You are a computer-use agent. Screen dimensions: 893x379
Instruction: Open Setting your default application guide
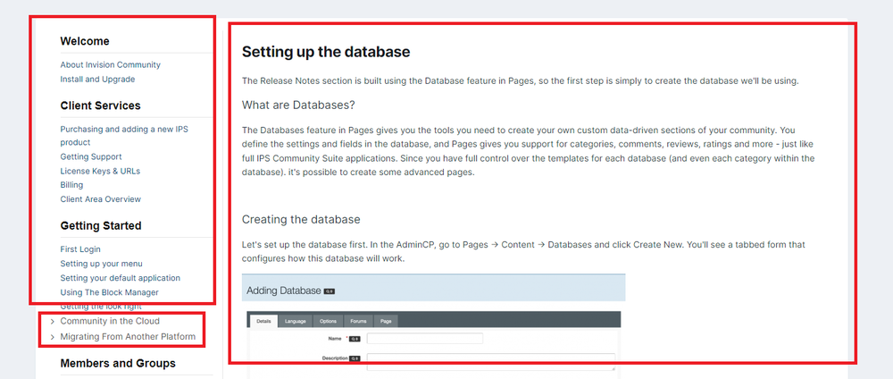point(120,278)
